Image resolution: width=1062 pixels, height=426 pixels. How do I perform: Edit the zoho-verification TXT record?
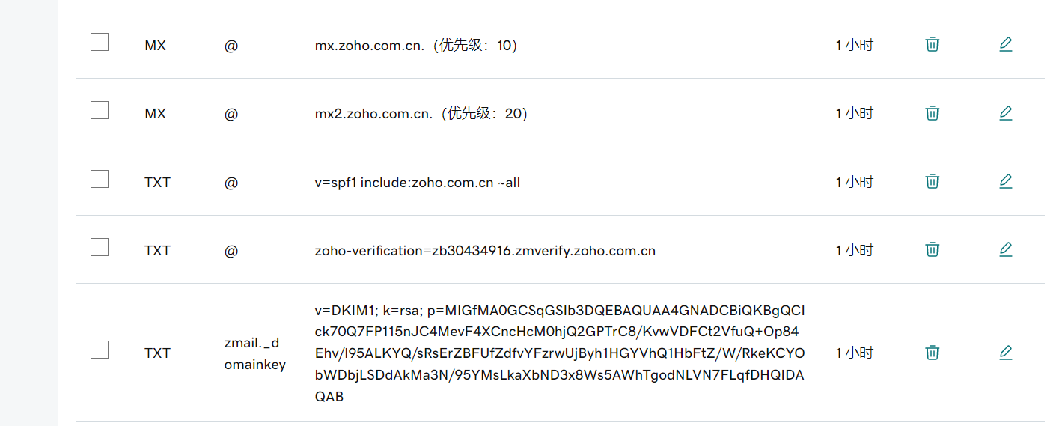[x=1005, y=249]
